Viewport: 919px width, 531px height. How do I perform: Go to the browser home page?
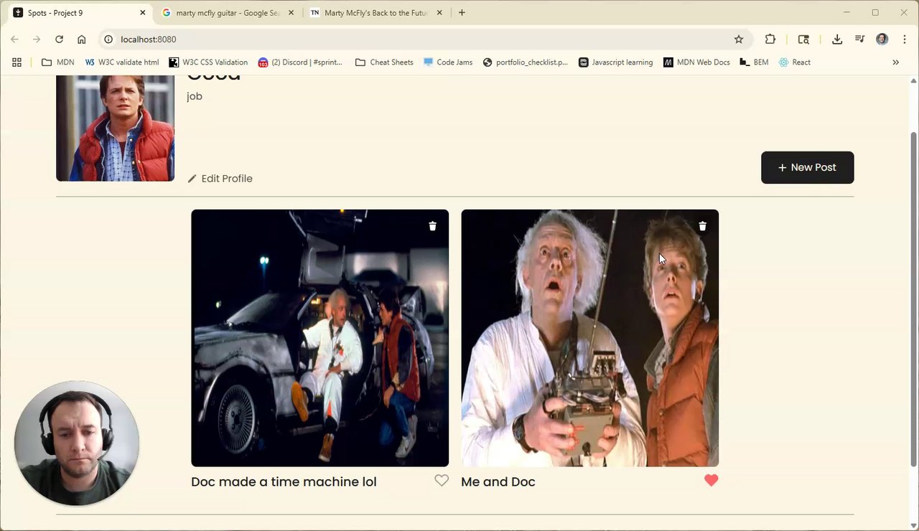82,39
